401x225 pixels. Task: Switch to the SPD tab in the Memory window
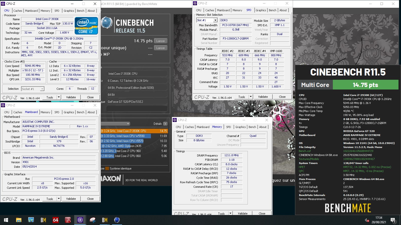pyautogui.click(x=228, y=127)
